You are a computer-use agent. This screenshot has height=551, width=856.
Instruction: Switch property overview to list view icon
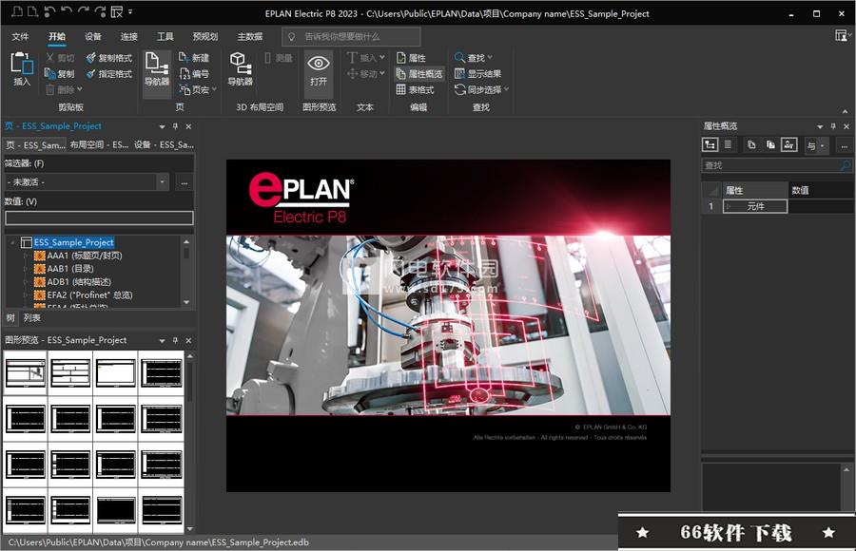tap(728, 145)
